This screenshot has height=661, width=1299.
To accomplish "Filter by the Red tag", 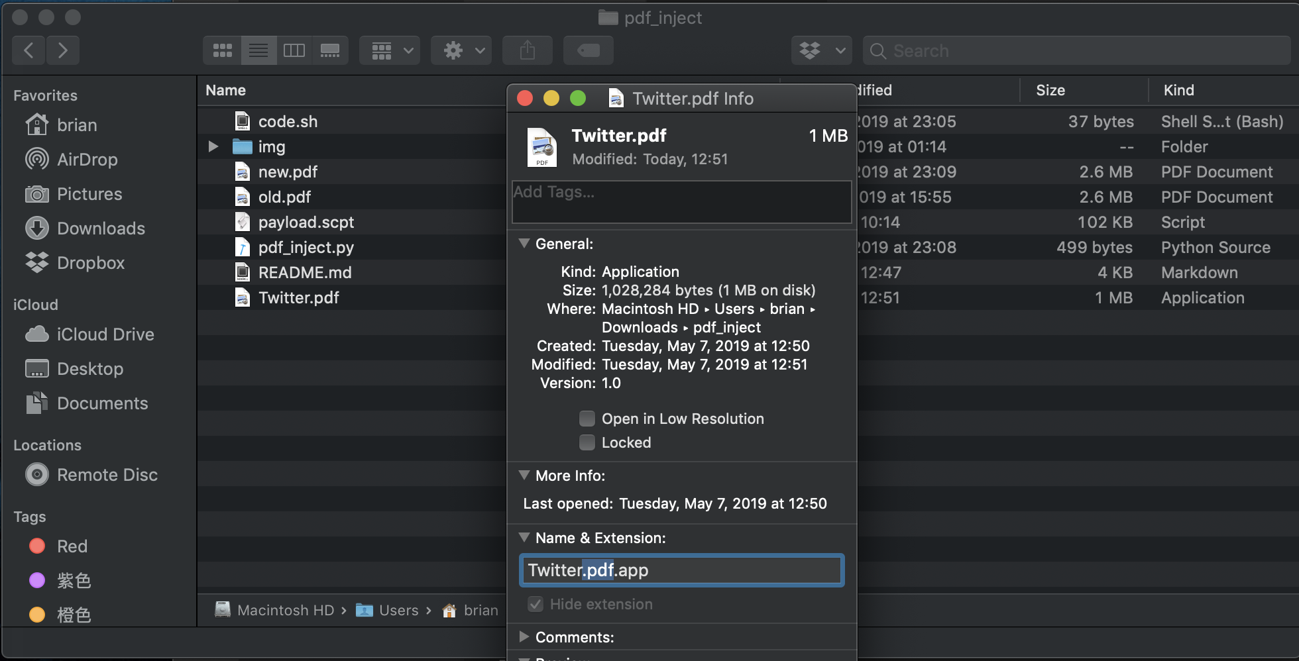I will 58,546.
